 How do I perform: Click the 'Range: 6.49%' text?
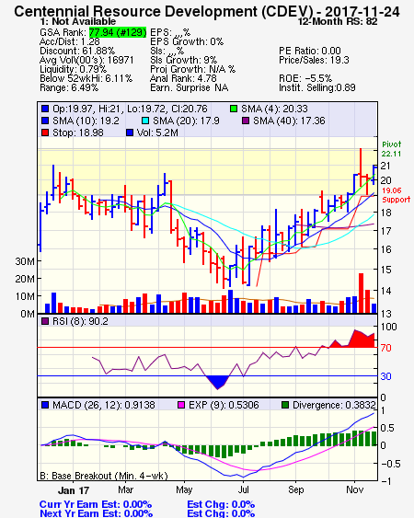click(x=69, y=88)
